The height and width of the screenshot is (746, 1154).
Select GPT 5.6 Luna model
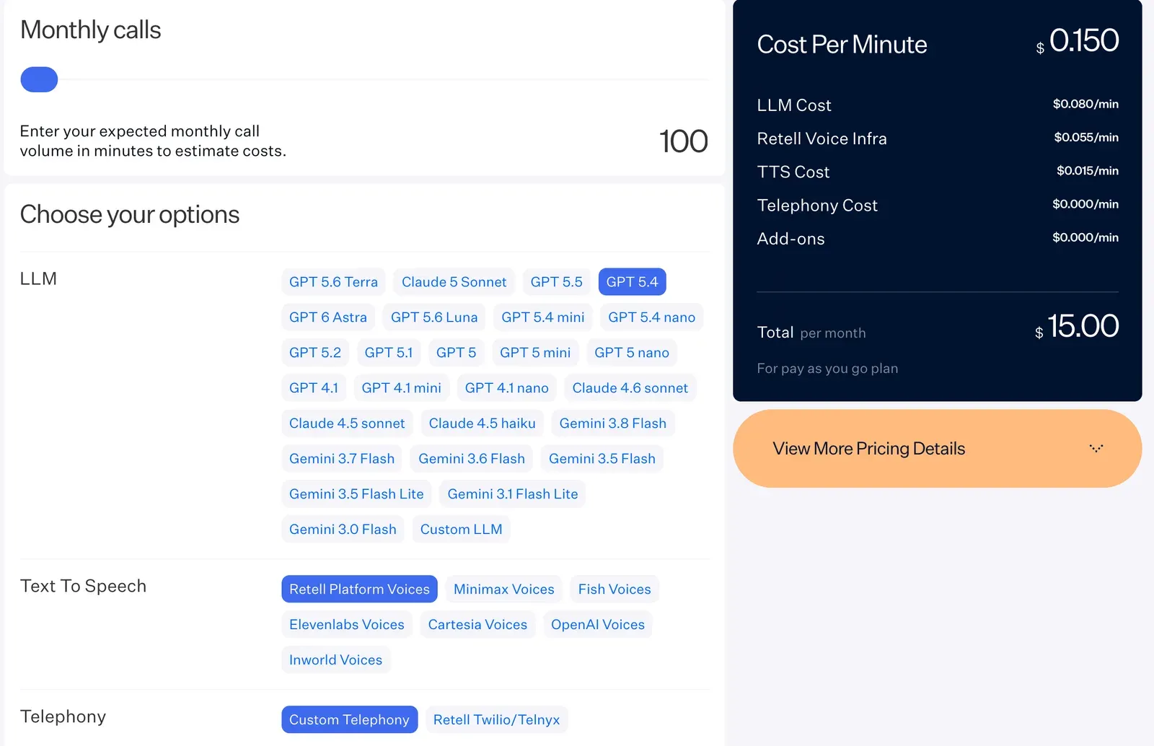point(433,317)
